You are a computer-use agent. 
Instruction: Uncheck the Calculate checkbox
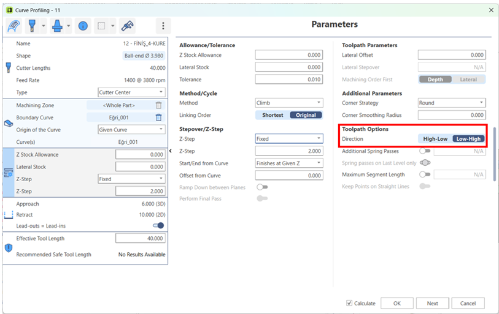tap(349, 303)
